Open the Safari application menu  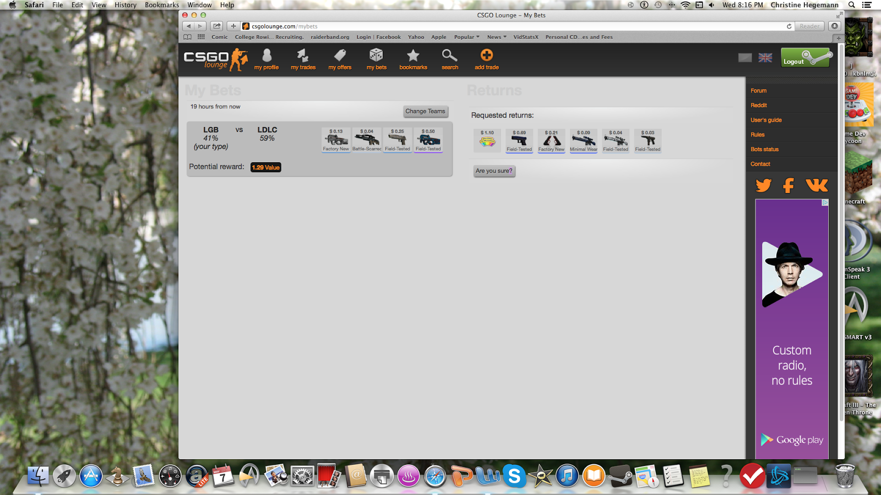[34, 5]
